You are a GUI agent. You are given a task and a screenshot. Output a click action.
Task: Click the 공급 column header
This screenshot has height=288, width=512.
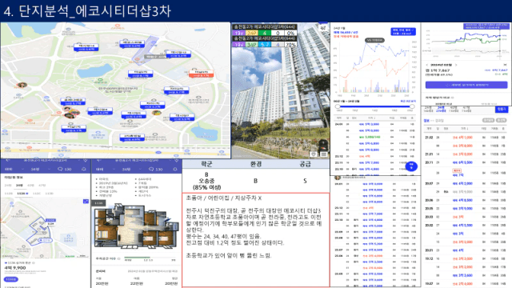point(305,164)
